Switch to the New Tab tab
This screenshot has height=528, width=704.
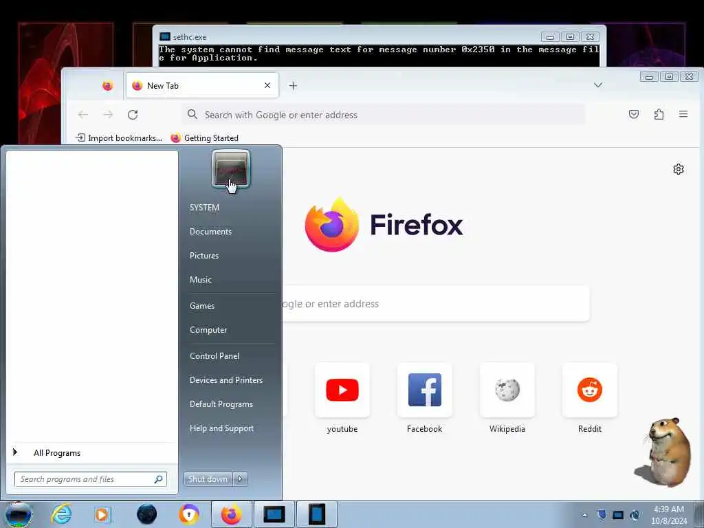point(202,85)
